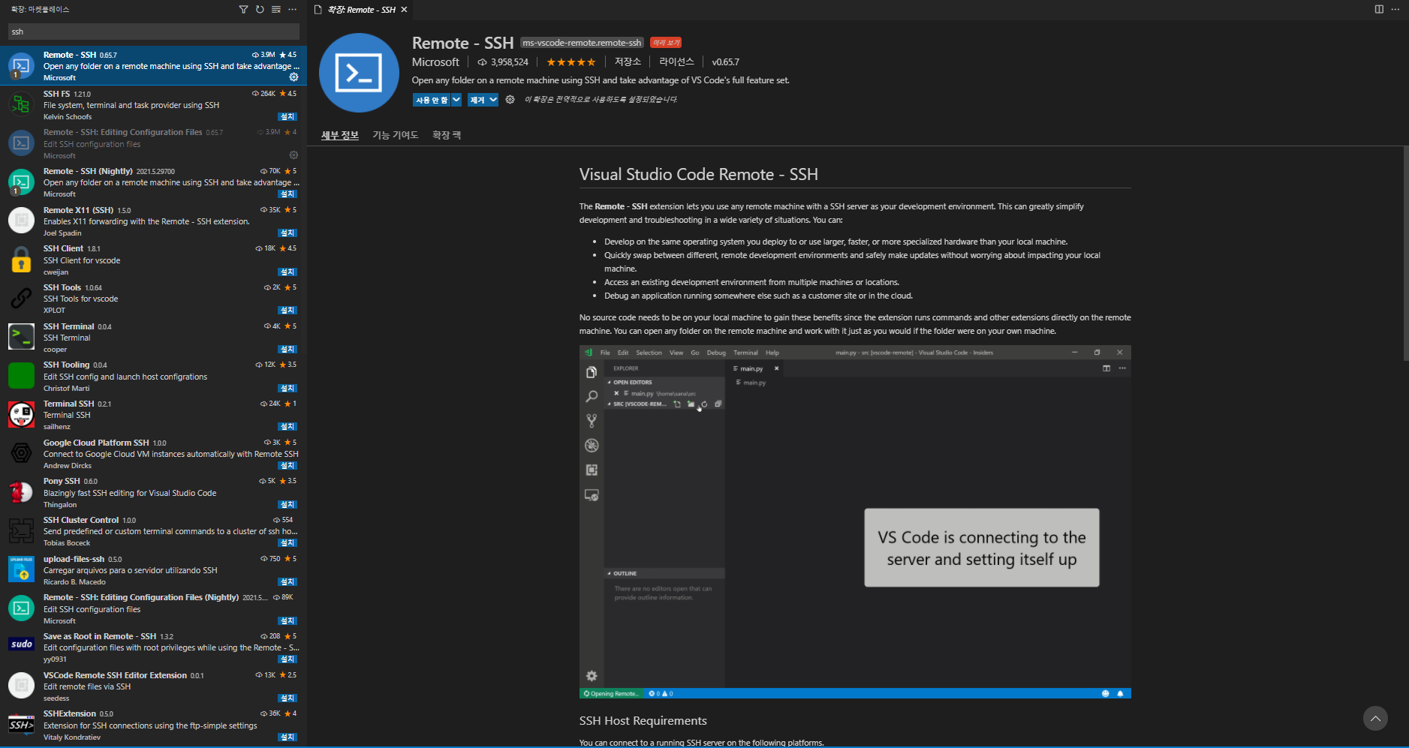Select the Remote X11 (SSH) list entry
Screen dimensions: 1409x748
(x=153, y=221)
